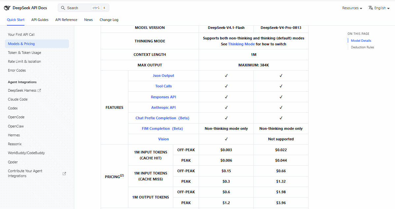This screenshot has width=395, height=209.
Task: Jump to Model Details section
Action: coord(361,41)
